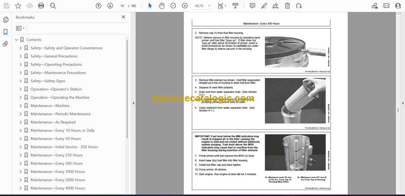Expand Safety—Maintenance Precautions bookmark
Image resolution: width=405 pixels, height=196 pixels.
[x=21, y=73]
